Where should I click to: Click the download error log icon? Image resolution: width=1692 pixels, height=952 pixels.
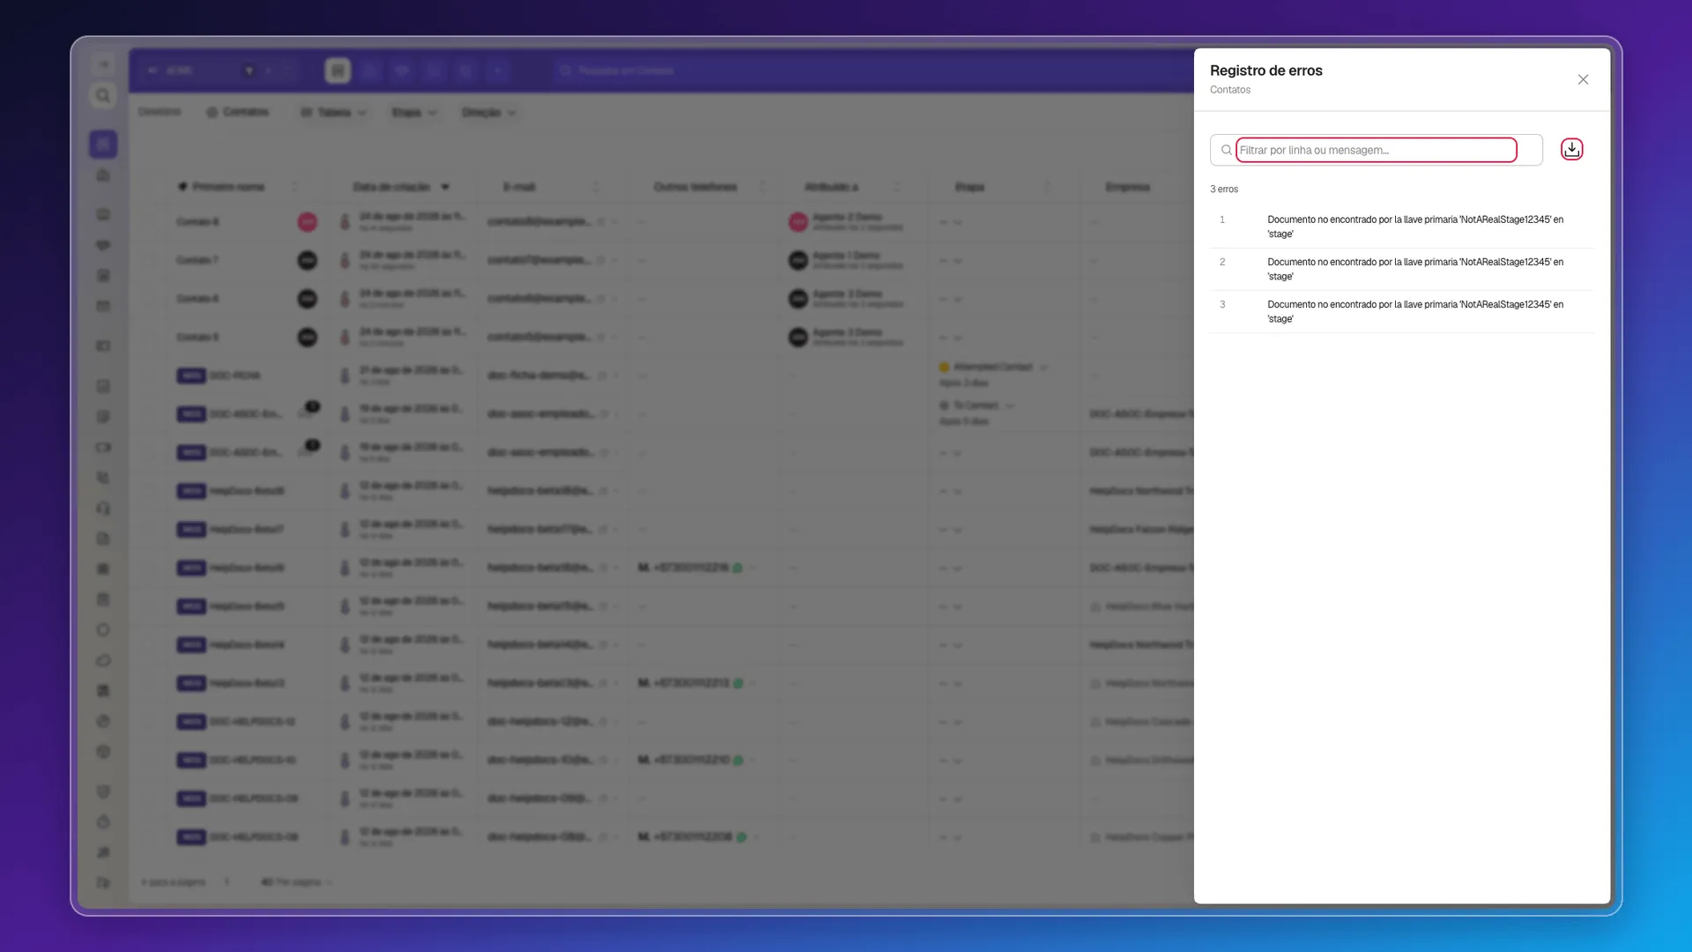tap(1571, 149)
